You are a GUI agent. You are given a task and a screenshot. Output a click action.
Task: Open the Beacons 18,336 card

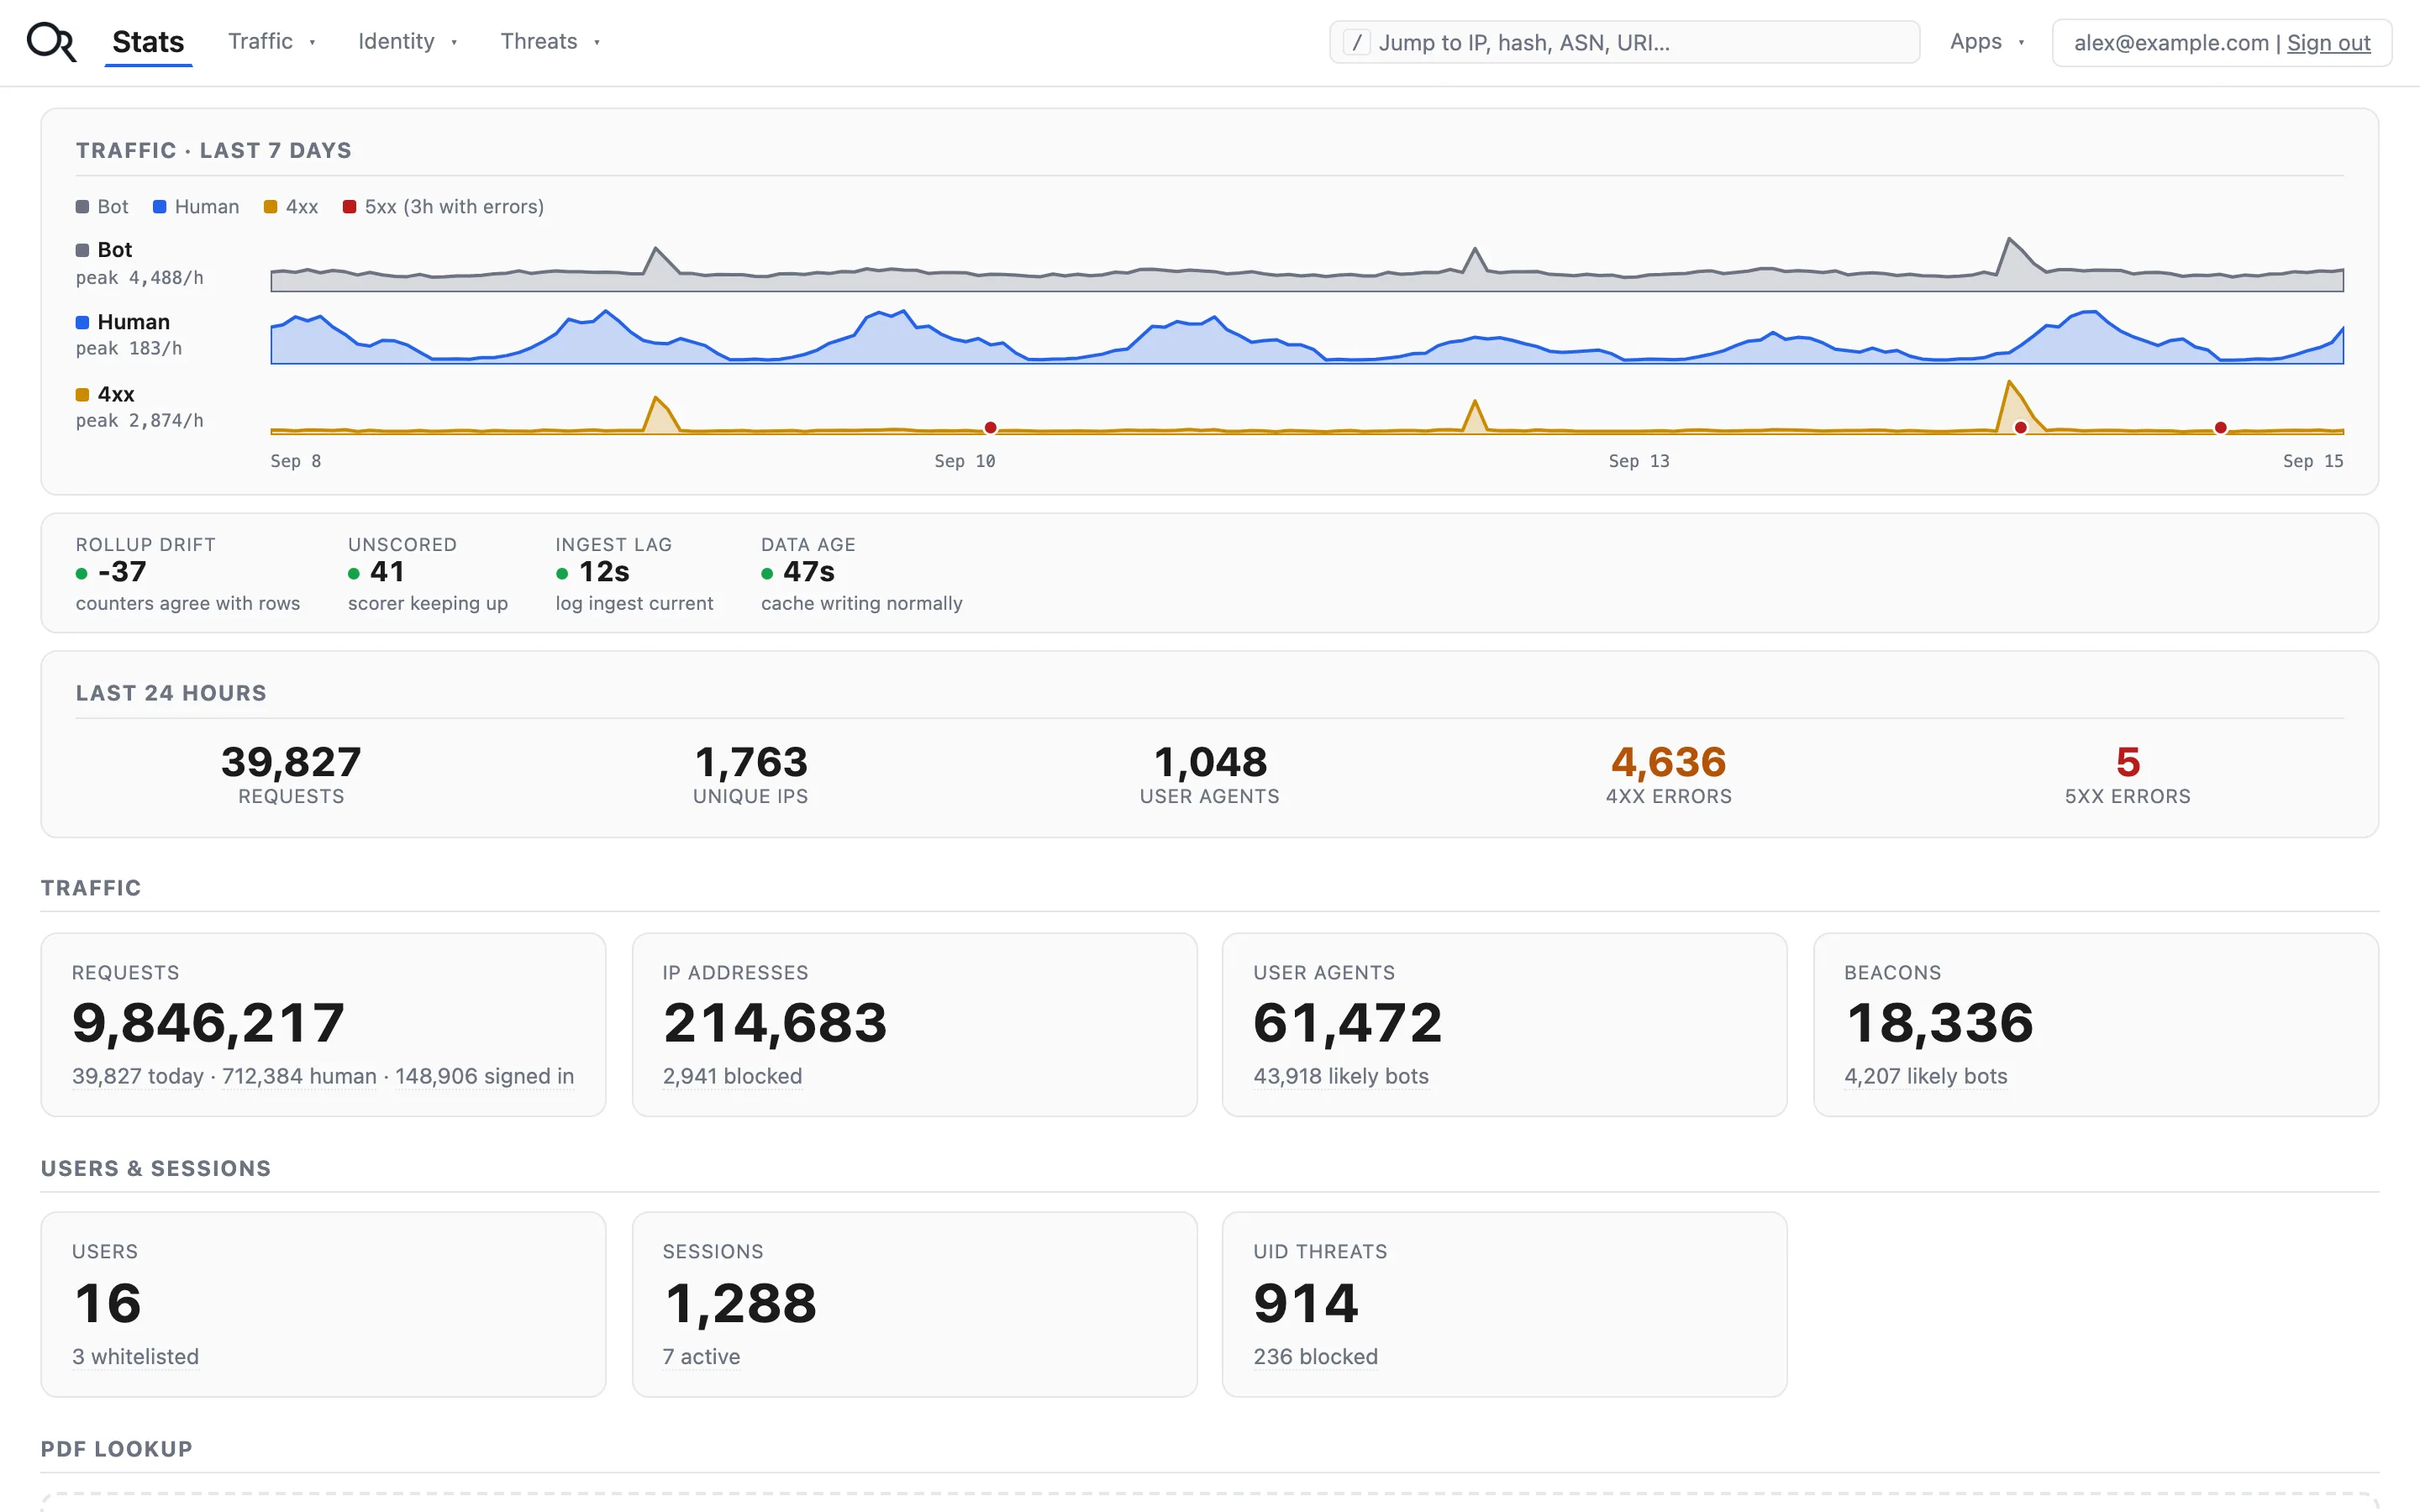pos(2095,1025)
